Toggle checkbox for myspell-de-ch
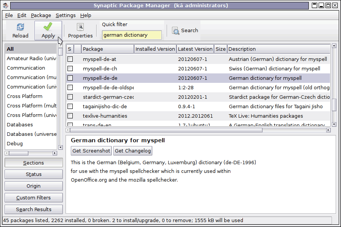This screenshot has width=341, height=227. 70,68
